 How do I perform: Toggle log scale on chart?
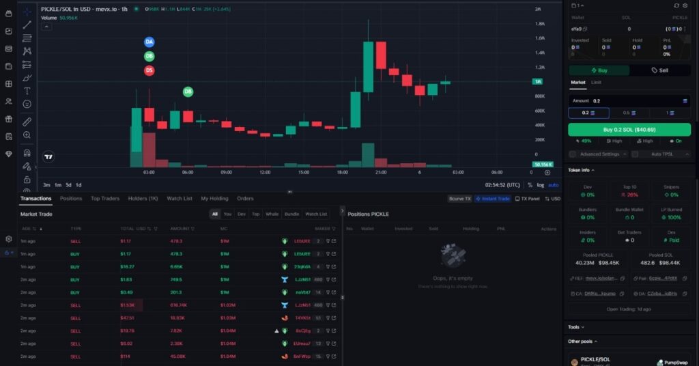541,185
